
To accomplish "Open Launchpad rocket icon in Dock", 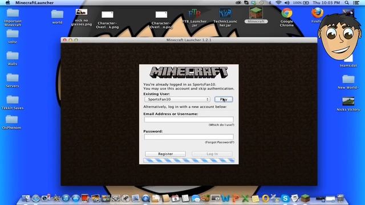I will pyautogui.click(x=125, y=198).
